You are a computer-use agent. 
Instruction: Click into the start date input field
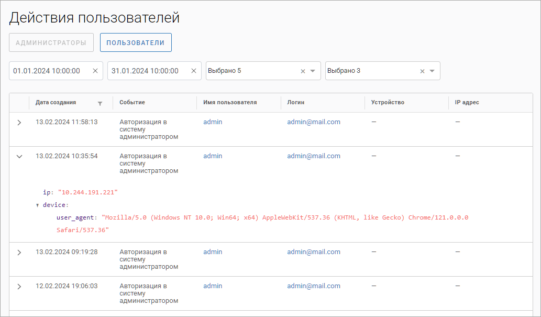pyautogui.click(x=47, y=71)
